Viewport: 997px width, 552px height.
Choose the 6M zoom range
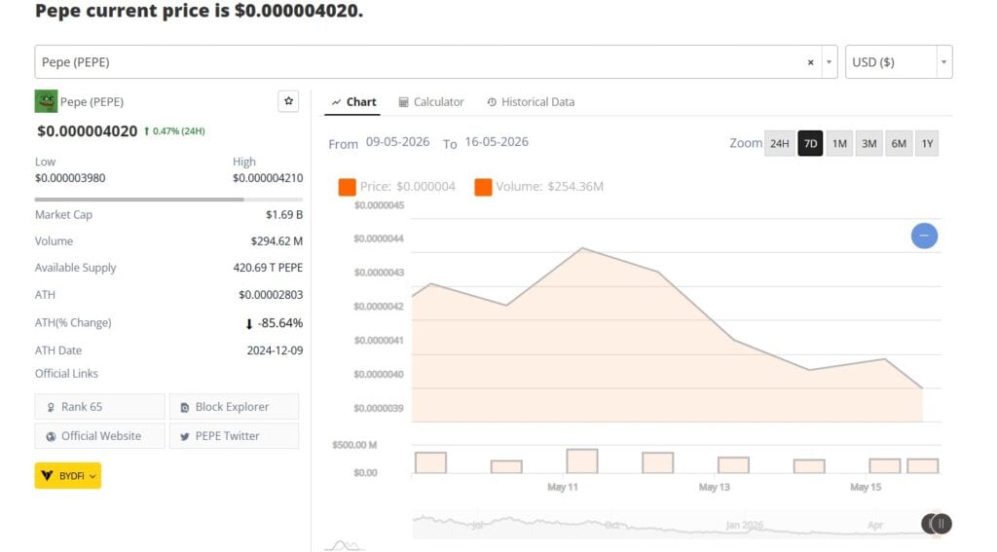899,143
